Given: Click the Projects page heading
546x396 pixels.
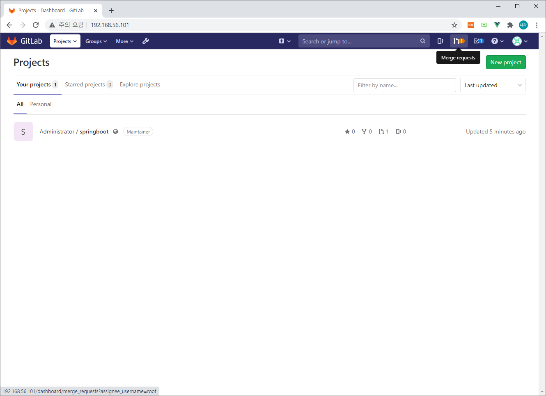Looking at the screenshot, I should pyautogui.click(x=32, y=62).
